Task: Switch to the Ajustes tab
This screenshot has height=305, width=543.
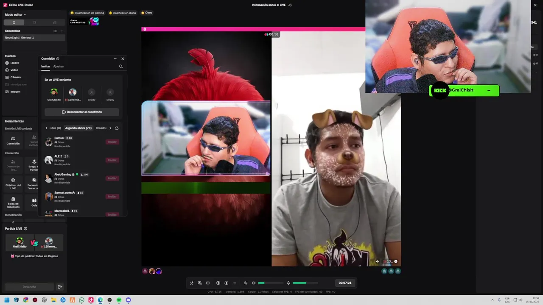Action: 59,67
